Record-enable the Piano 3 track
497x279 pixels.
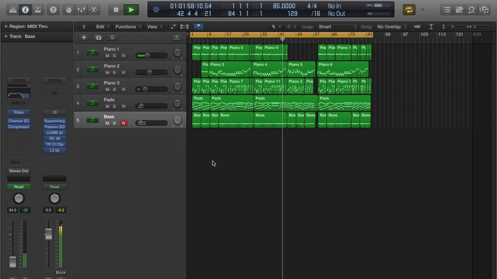[123, 90]
